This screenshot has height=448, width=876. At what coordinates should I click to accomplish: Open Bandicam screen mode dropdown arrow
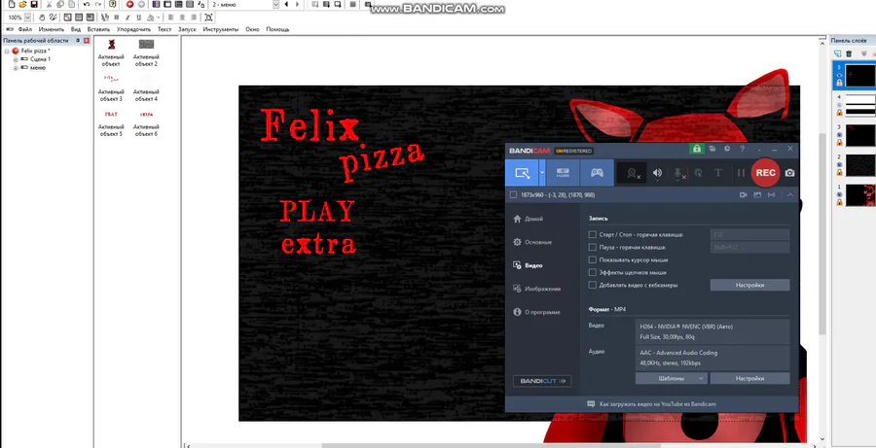pyautogui.click(x=542, y=173)
